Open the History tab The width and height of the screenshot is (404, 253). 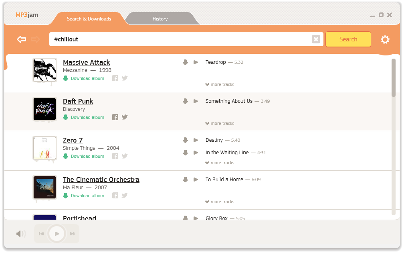tap(160, 18)
